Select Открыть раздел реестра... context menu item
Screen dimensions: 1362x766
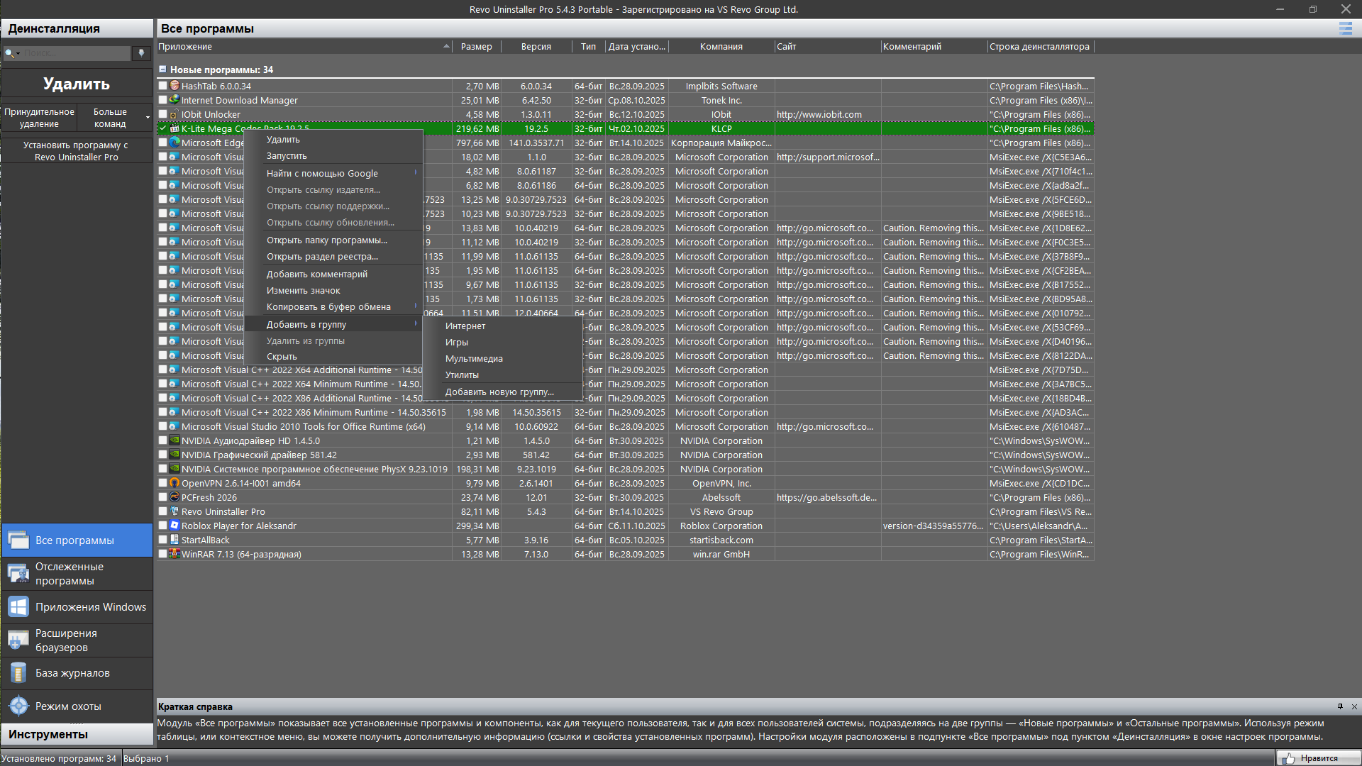click(x=322, y=257)
